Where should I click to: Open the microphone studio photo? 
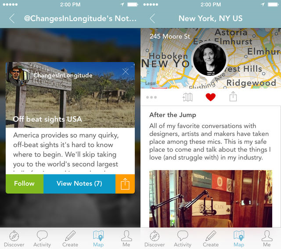pyautogui.click(x=211, y=199)
